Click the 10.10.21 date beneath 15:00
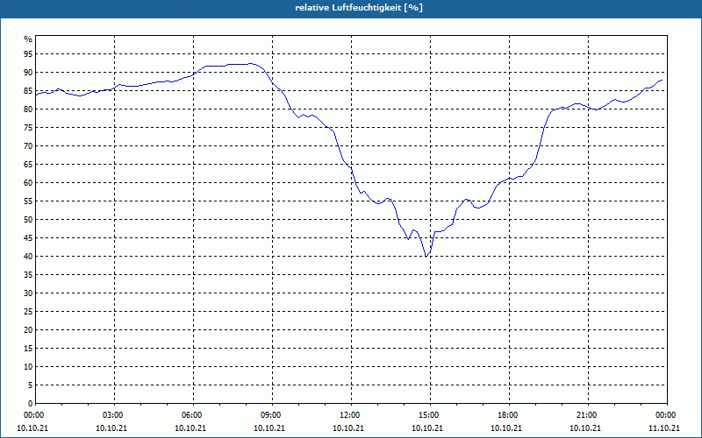The height and width of the screenshot is (438, 702). click(x=427, y=428)
